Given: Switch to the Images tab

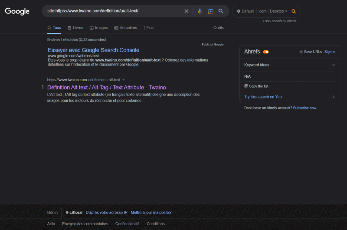Looking at the screenshot, I should (x=99, y=28).
